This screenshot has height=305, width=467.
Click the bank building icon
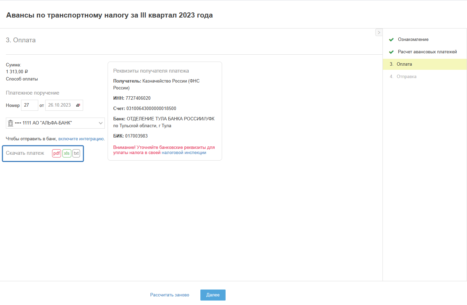click(x=10, y=123)
